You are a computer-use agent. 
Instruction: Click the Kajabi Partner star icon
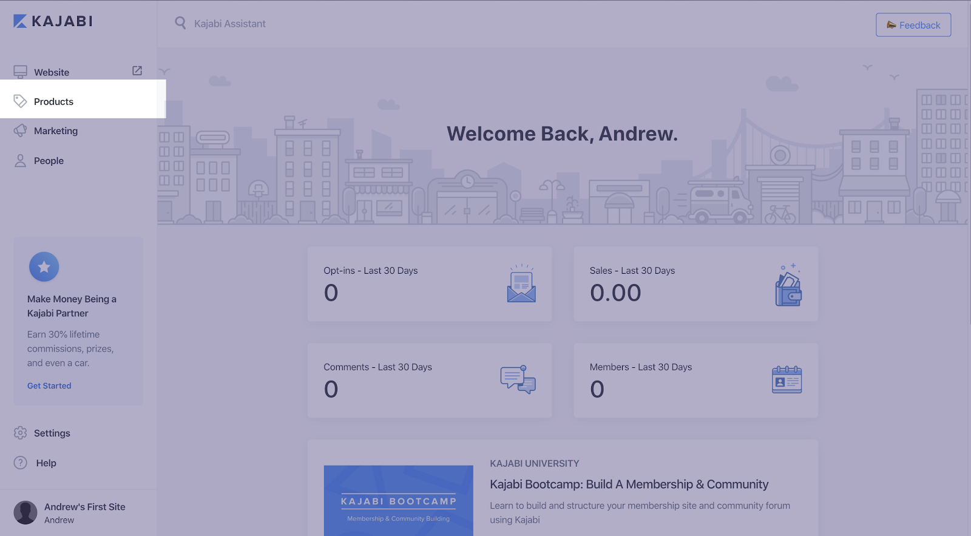click(44, 266)
